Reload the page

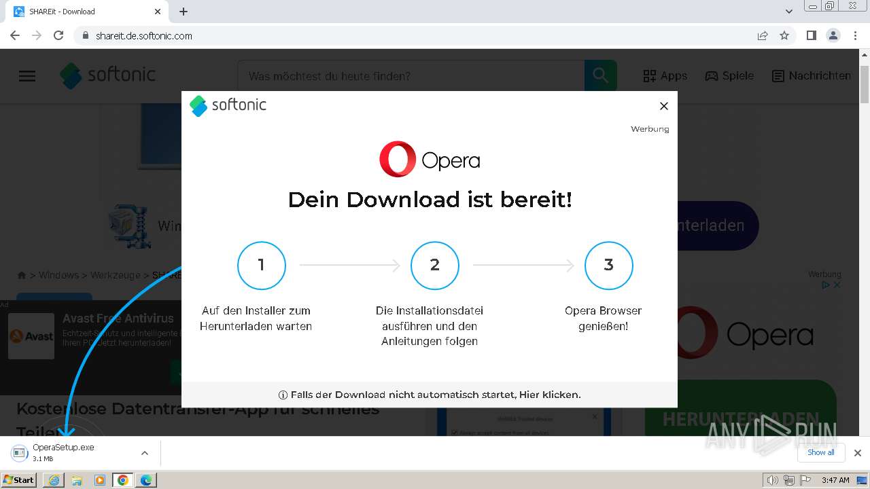(x=58, y=35)
